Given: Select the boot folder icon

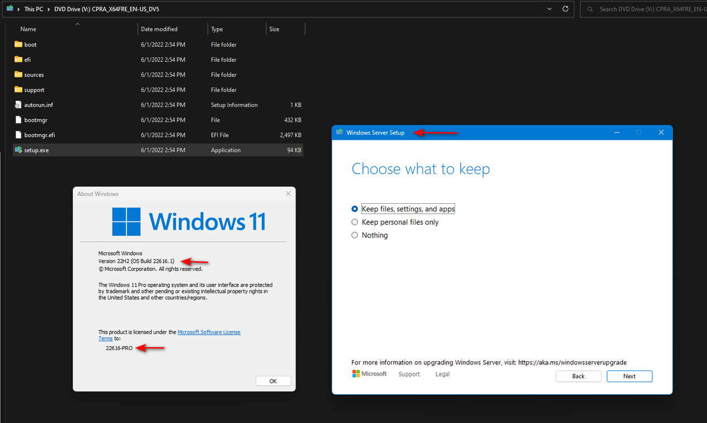Looking at the screenshot, I should pyautogui.click(x=18, y=44).
